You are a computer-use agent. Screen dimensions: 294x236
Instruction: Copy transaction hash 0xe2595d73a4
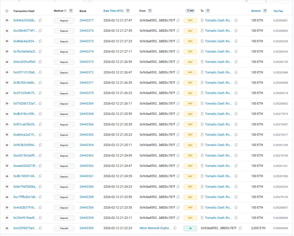pos(40,228)
